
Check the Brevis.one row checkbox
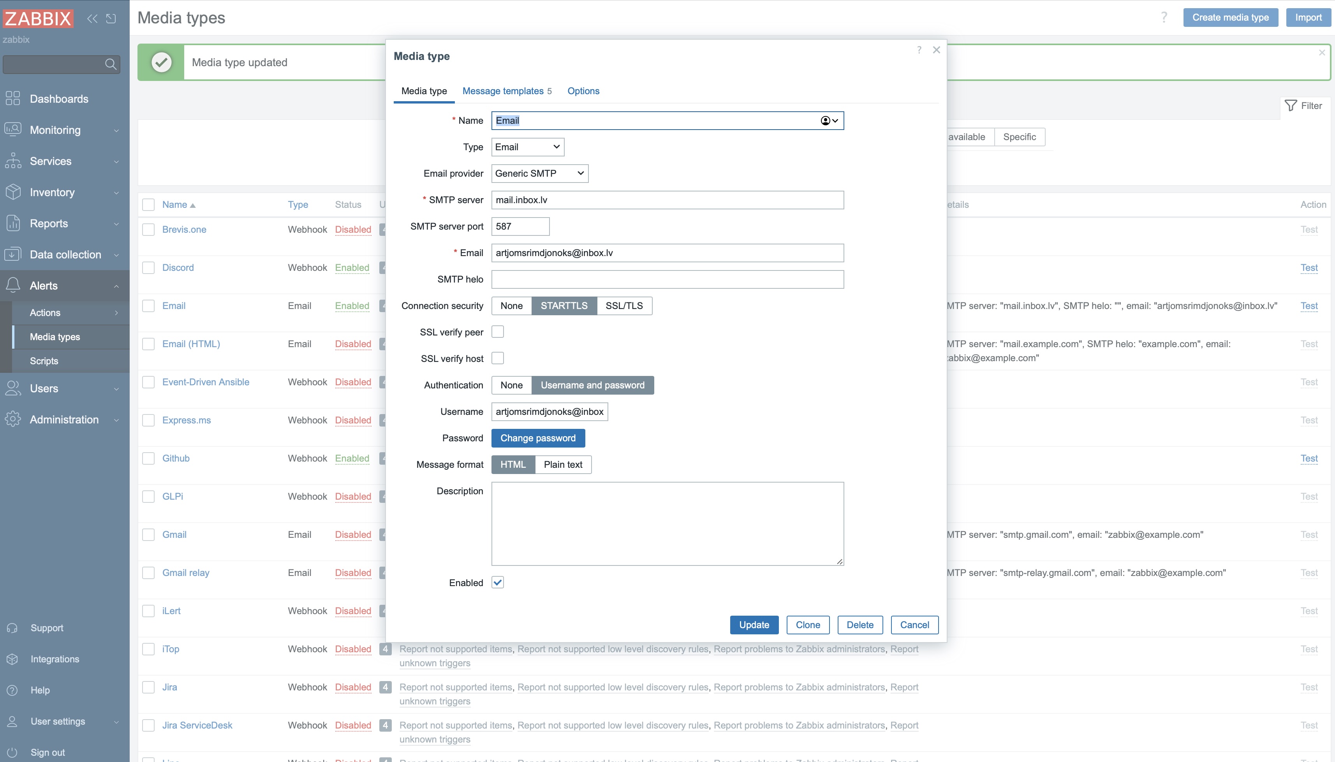(x=149, y=229)
